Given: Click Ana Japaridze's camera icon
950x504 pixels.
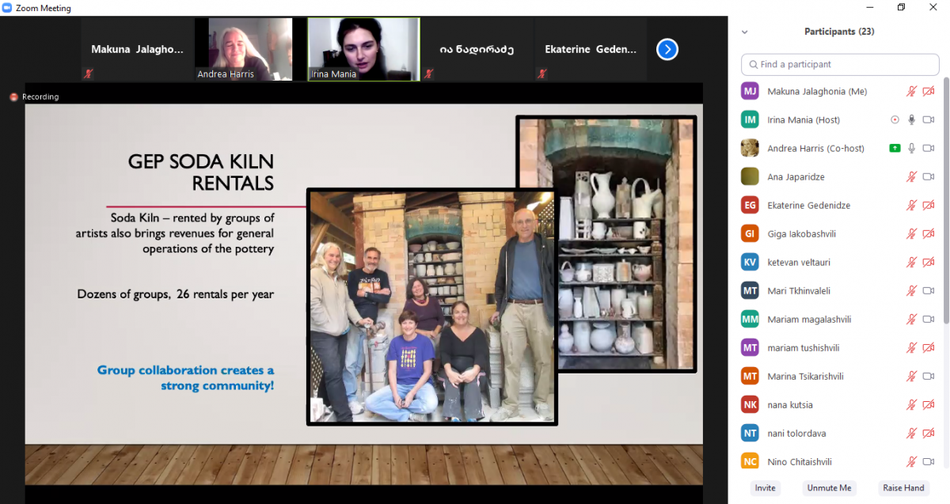Looking at the screenshot, I should [x=929, y=176].
